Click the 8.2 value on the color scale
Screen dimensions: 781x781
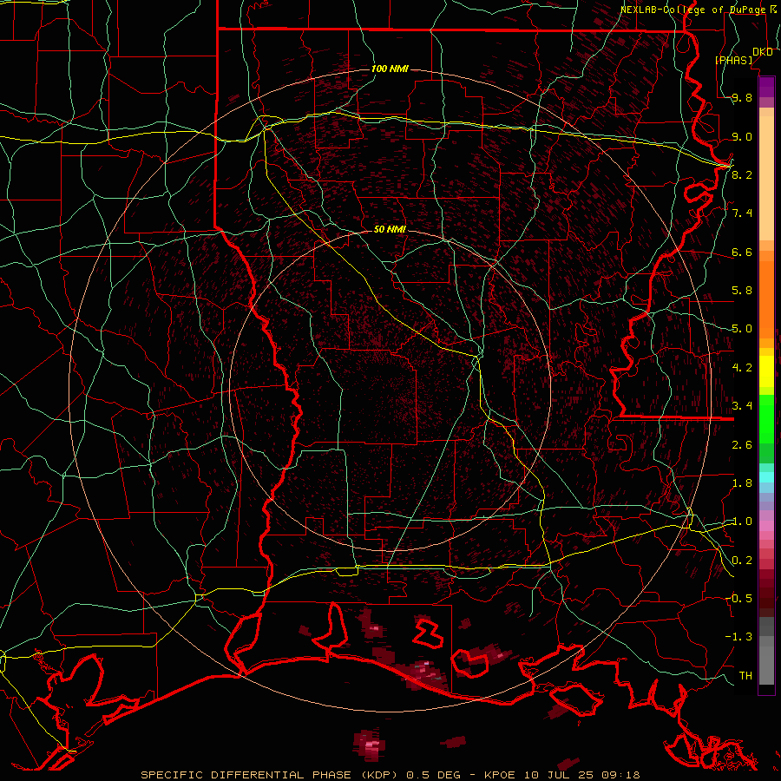pos(742,174)
